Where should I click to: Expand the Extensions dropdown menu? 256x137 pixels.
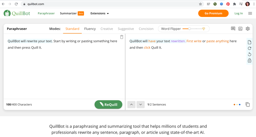[x=100, y=13]
